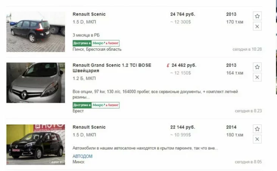Screen dimensions: 277x171
Task: View the black Renault Scenic photo from АВТОДОМ
Action: [x=36, y=144]
